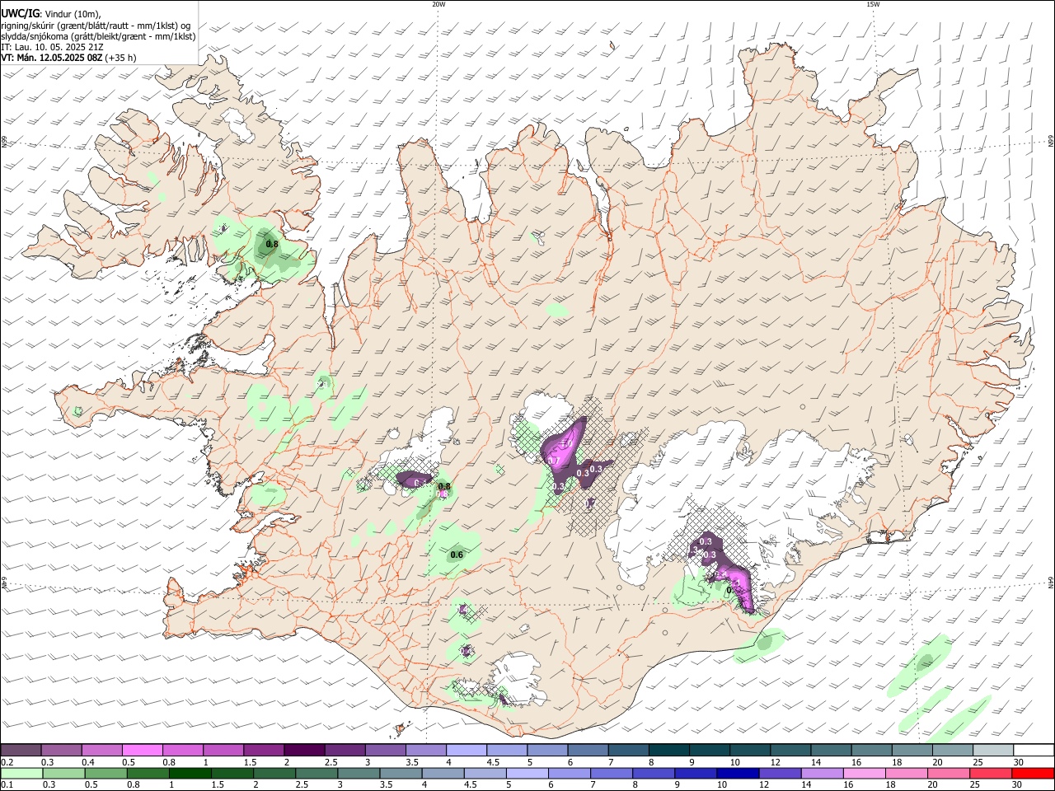
Task: Click the 25 red-pink bottom-row swatch
Action: click(x=989, y=774)
